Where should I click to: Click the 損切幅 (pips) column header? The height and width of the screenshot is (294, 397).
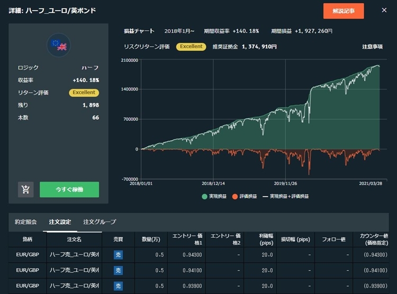coord(295,239)
